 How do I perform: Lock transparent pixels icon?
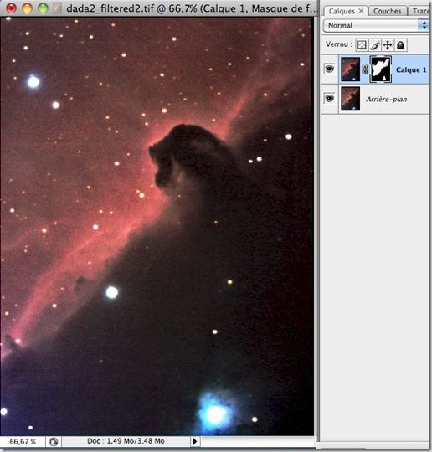pos(362,45)
